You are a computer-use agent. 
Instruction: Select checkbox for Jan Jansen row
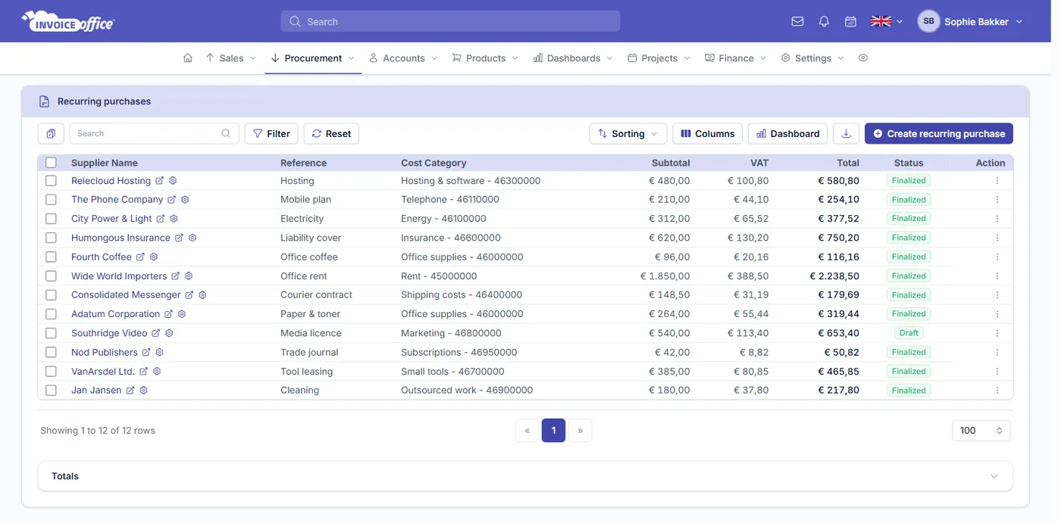51,391
